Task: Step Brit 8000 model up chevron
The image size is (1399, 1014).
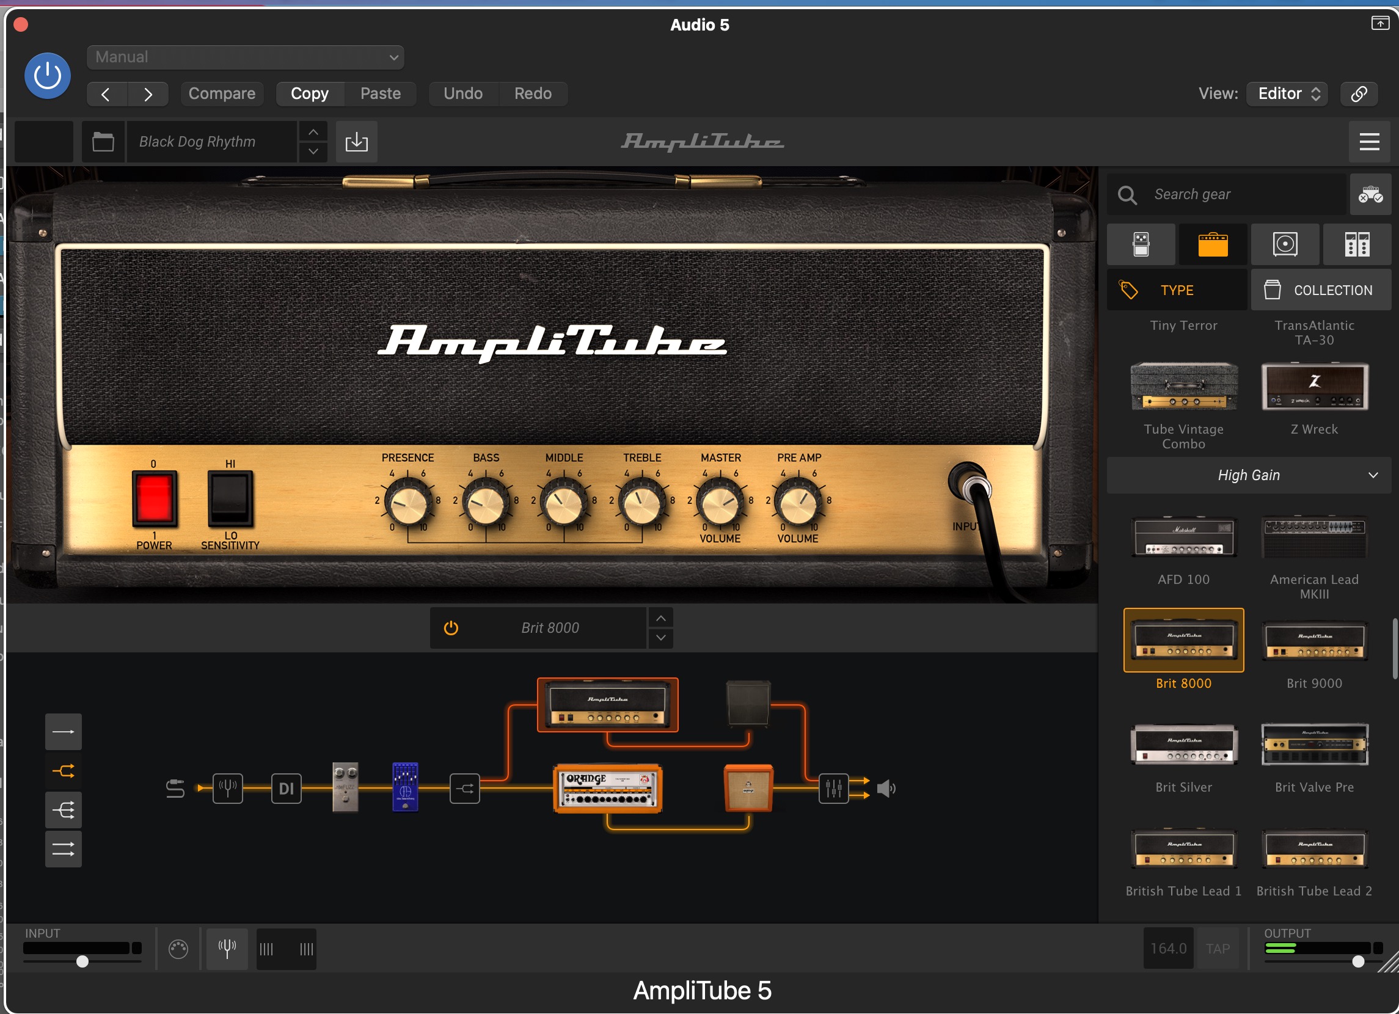Action: [660, 618]
